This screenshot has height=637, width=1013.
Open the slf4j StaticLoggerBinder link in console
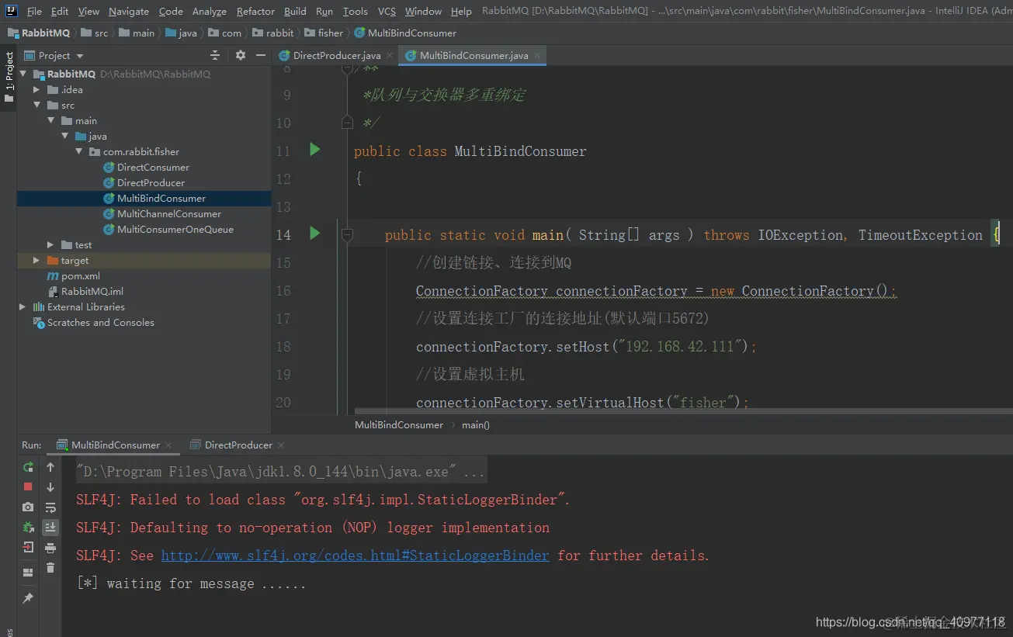(x=355, y=556)
